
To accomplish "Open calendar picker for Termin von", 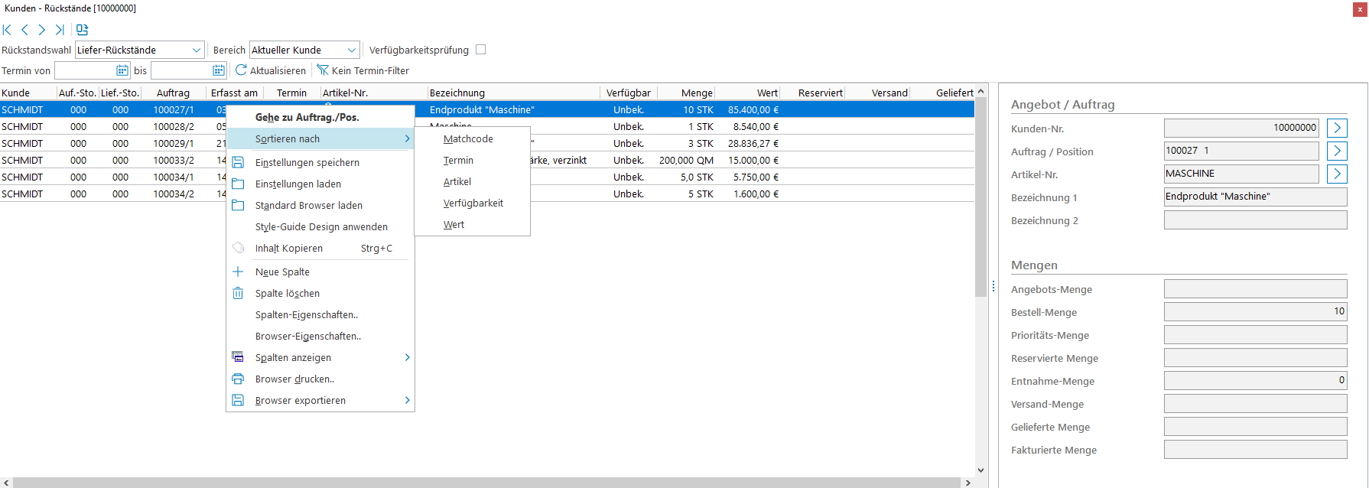I will point(122,70).
